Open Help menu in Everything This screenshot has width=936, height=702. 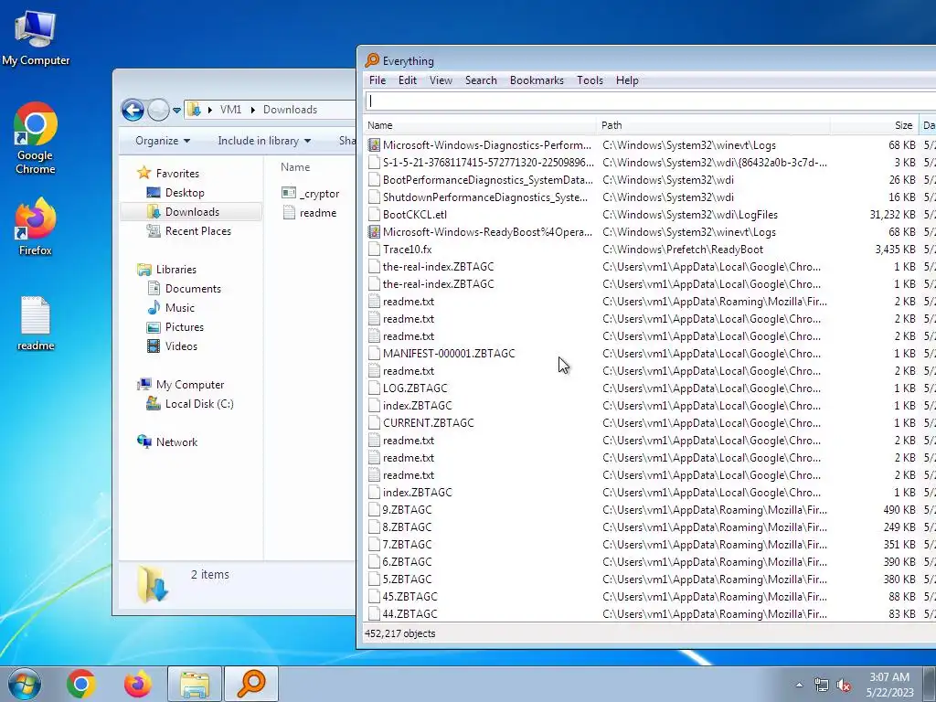coord(627,80)
